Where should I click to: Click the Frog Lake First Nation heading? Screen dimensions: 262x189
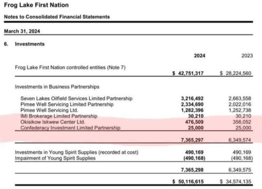[x=36, y=5]
